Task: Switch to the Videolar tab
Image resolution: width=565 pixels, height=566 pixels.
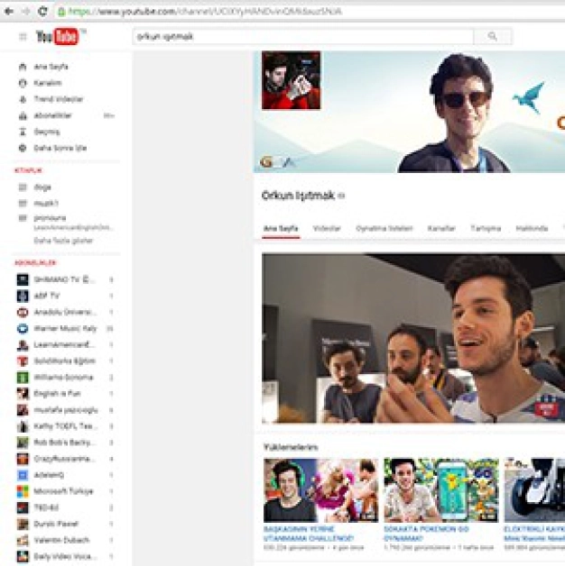Action: pyautogui.click(x=327, y=228)
